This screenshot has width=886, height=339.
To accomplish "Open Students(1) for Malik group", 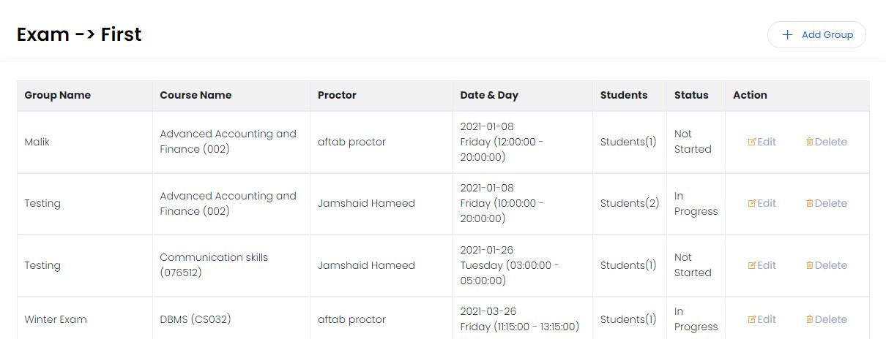I will 628,142.
